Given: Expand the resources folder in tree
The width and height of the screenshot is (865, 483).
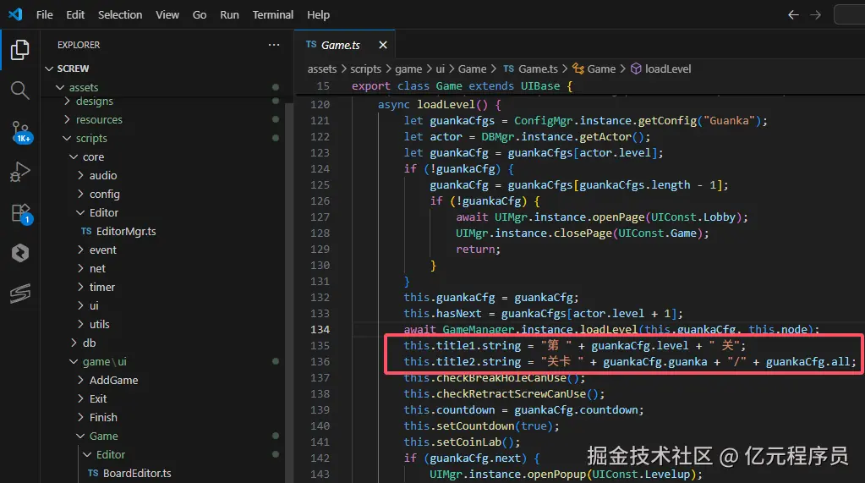Looking at the screenshot, I should click(98, 119).
